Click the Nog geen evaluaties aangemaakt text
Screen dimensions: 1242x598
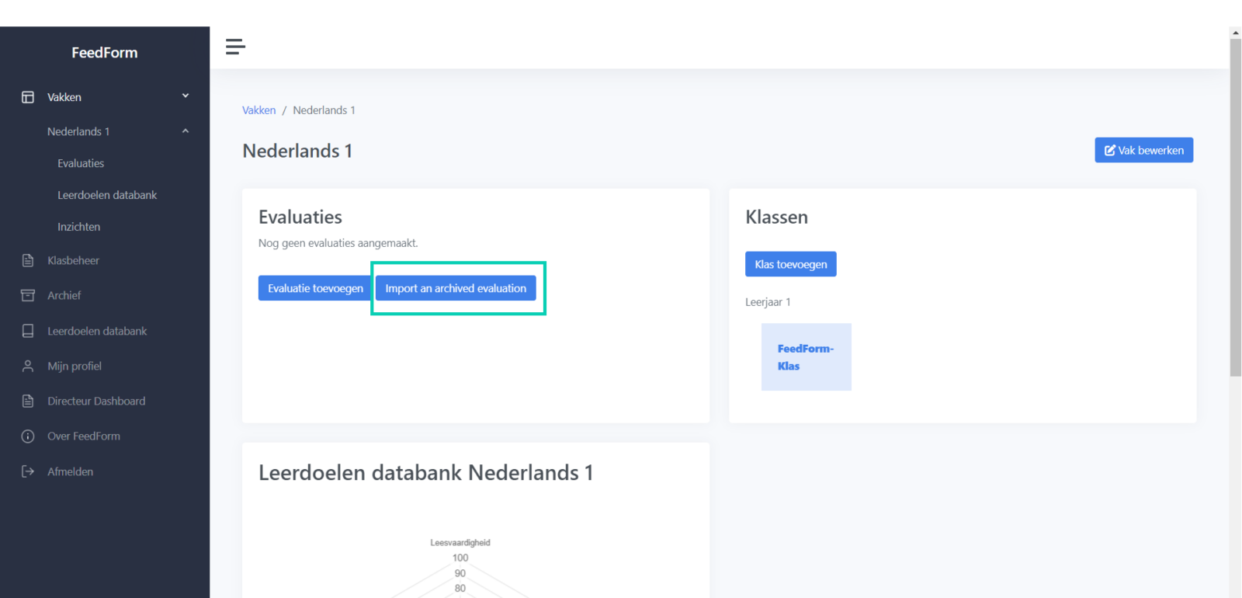coord(338,243)
